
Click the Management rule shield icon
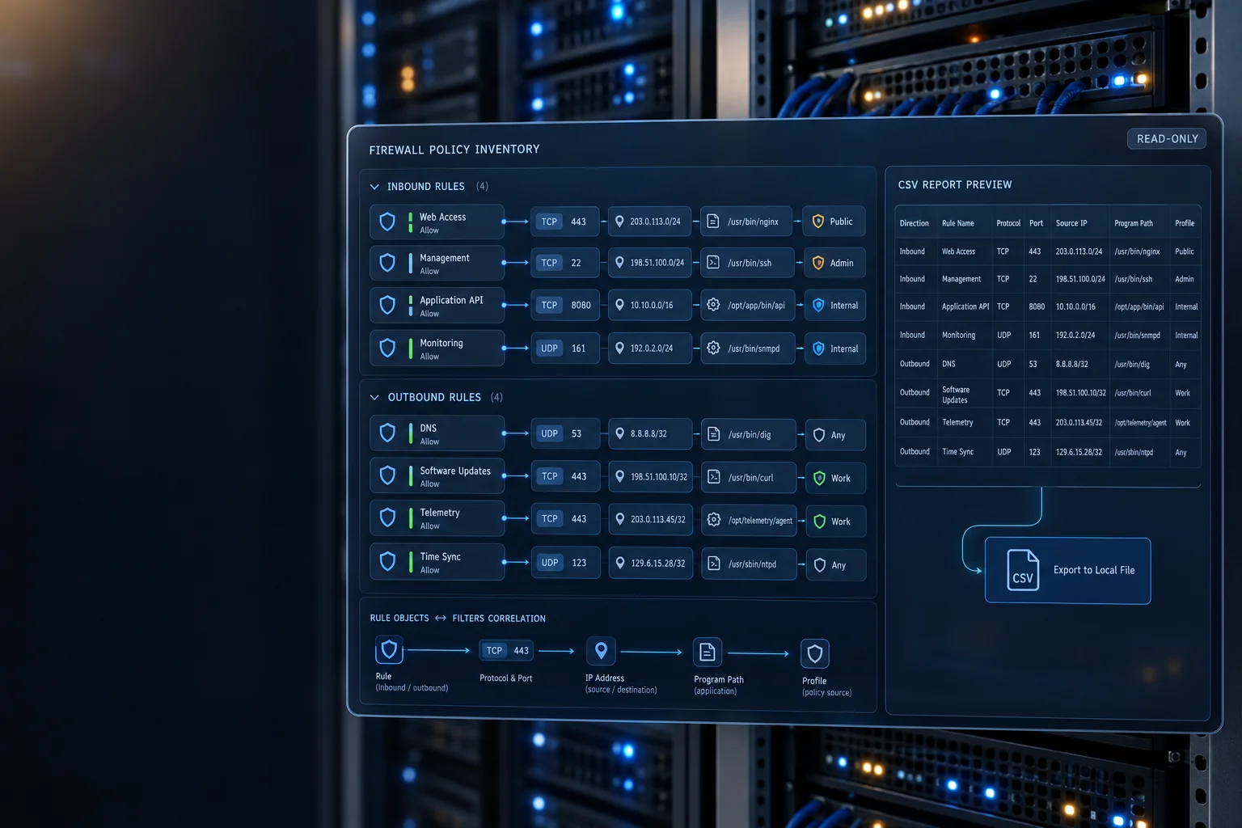(387, 263)
